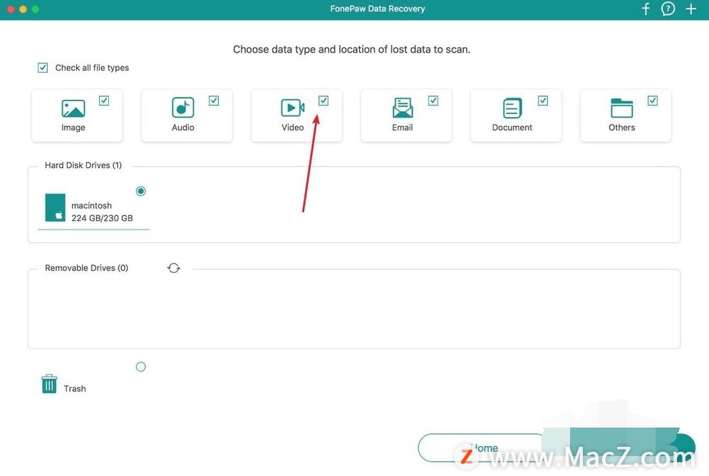
Task: Click the Document file type icon
Action: click(x=512, y=108)
